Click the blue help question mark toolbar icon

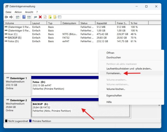(x=24, y=17)
